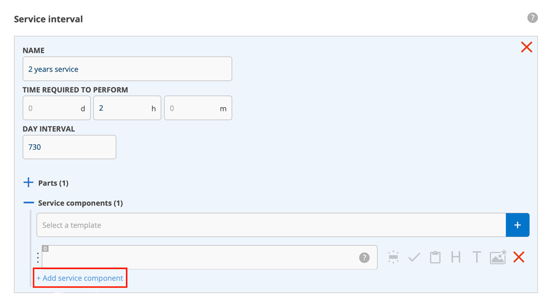Image resolution: width=559 pixels, height=300 pixels.
Task: Collapse the Service components (1) section
Action: tap(28, 203)
